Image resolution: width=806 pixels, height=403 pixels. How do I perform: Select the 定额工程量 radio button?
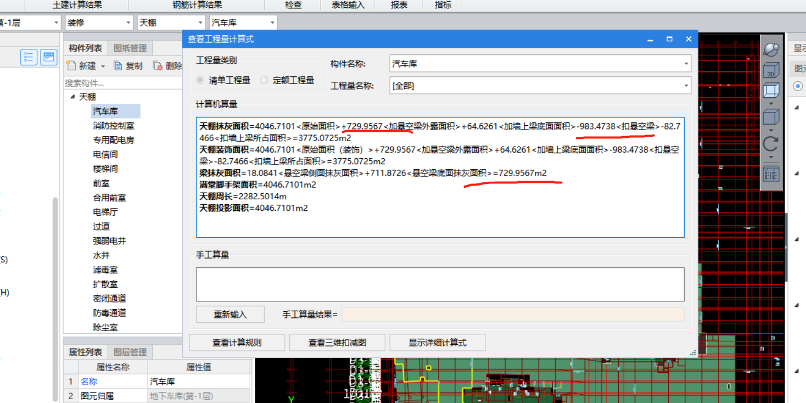264,80
